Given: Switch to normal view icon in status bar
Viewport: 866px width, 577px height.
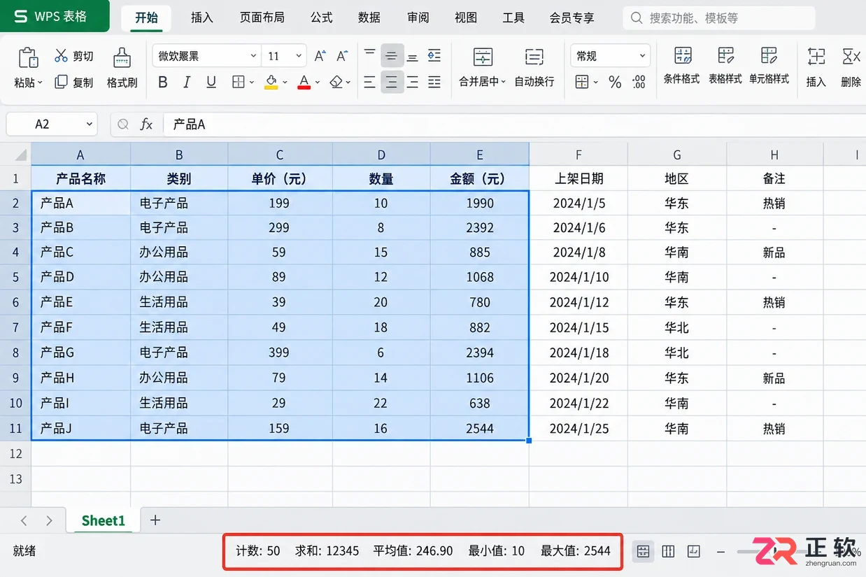Looking at the screenshot, I should coord(644,551).
